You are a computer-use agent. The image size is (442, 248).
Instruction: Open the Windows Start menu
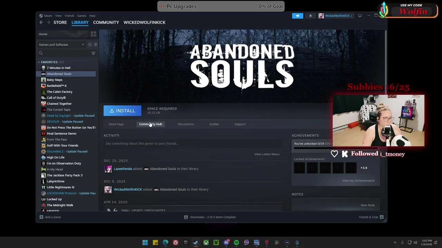click(x=145, y=242)
